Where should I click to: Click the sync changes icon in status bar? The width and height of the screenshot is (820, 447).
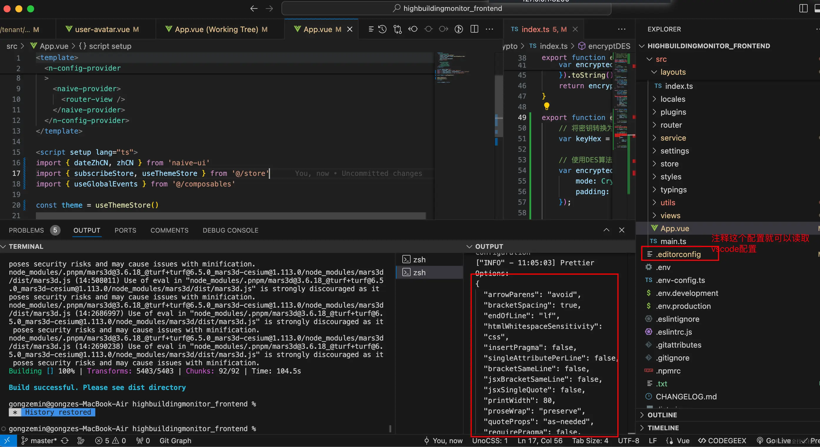(x=65, y=441)
